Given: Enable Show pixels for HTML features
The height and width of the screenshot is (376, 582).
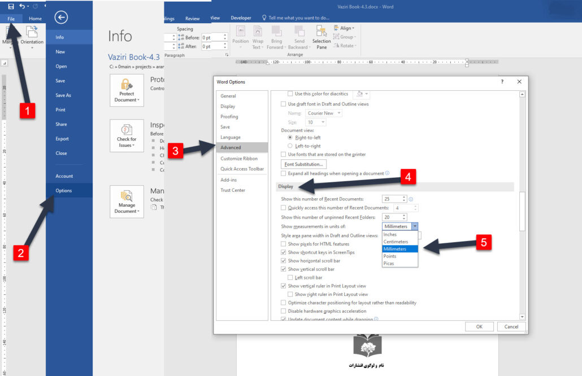Looking at the screenshot, I should (x=284, y=243).
